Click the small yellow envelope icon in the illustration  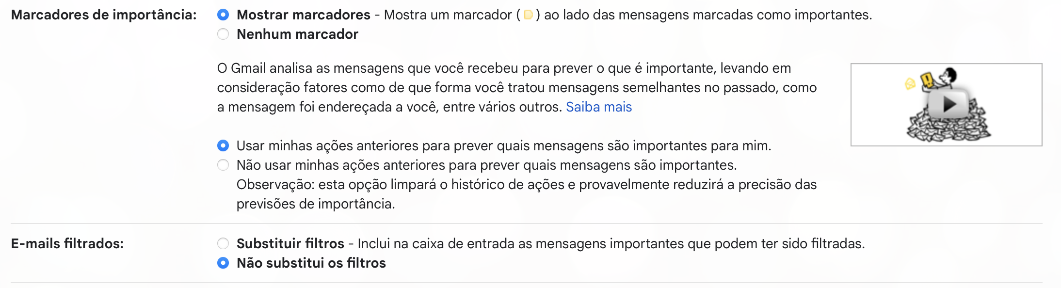point(910,84)
